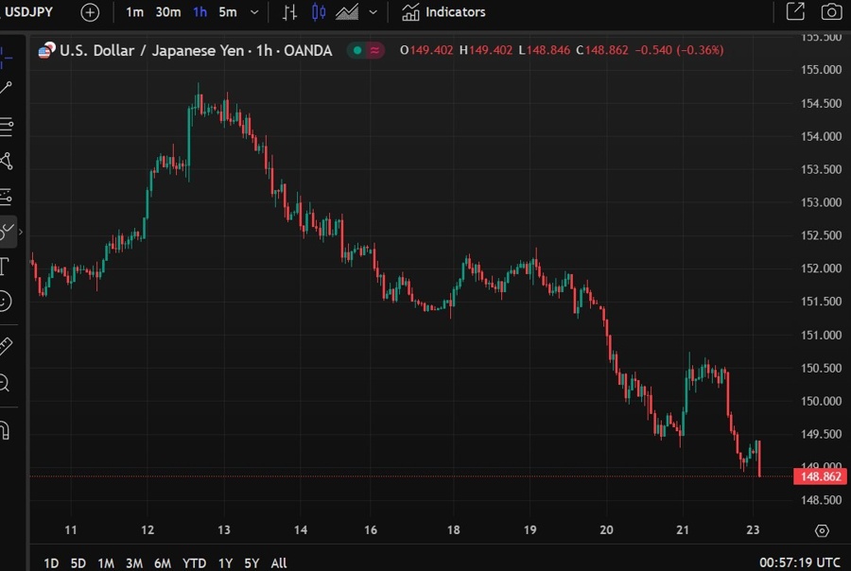This screenshot has width=851, height=571.
Task: Switch chart to candlestick style
Action: tap(317, 11)
